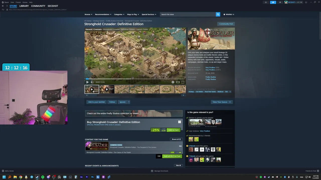
Task: Select the City Builder tag
Action: click(199, 92)
